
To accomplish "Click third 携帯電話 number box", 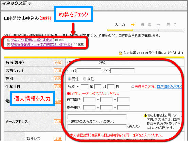I will click(124, 107).
